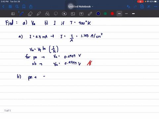Select the Shapes tool

[47, 14]
